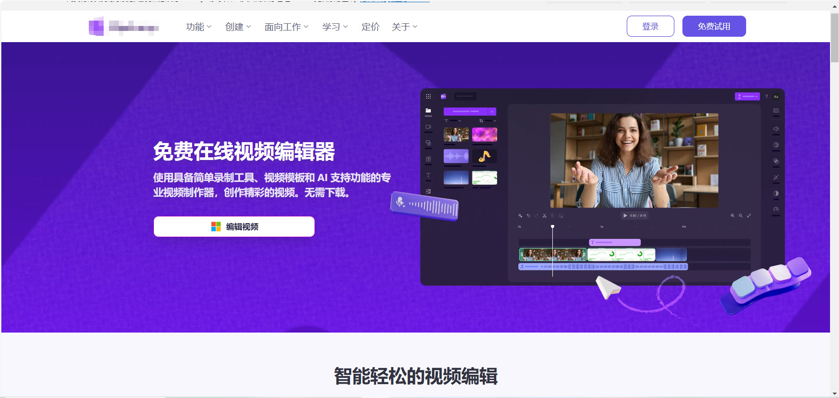The height and width of the screenshot is (398, 839).
Task: Click the Microsoft logo on 编辑视频 button
Action: pyautogui.click(x=216, y=227)
